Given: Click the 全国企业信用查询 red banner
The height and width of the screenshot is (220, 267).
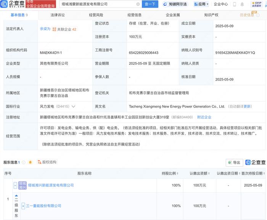Looking at the screenshot, I should click(41, 4).
